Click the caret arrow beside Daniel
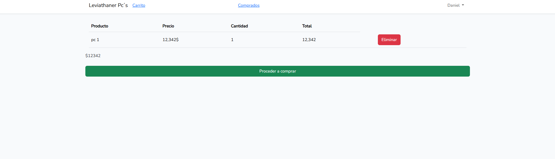This screenshot has height=159, width=555. pyautogui.click(x=463, y=5)
